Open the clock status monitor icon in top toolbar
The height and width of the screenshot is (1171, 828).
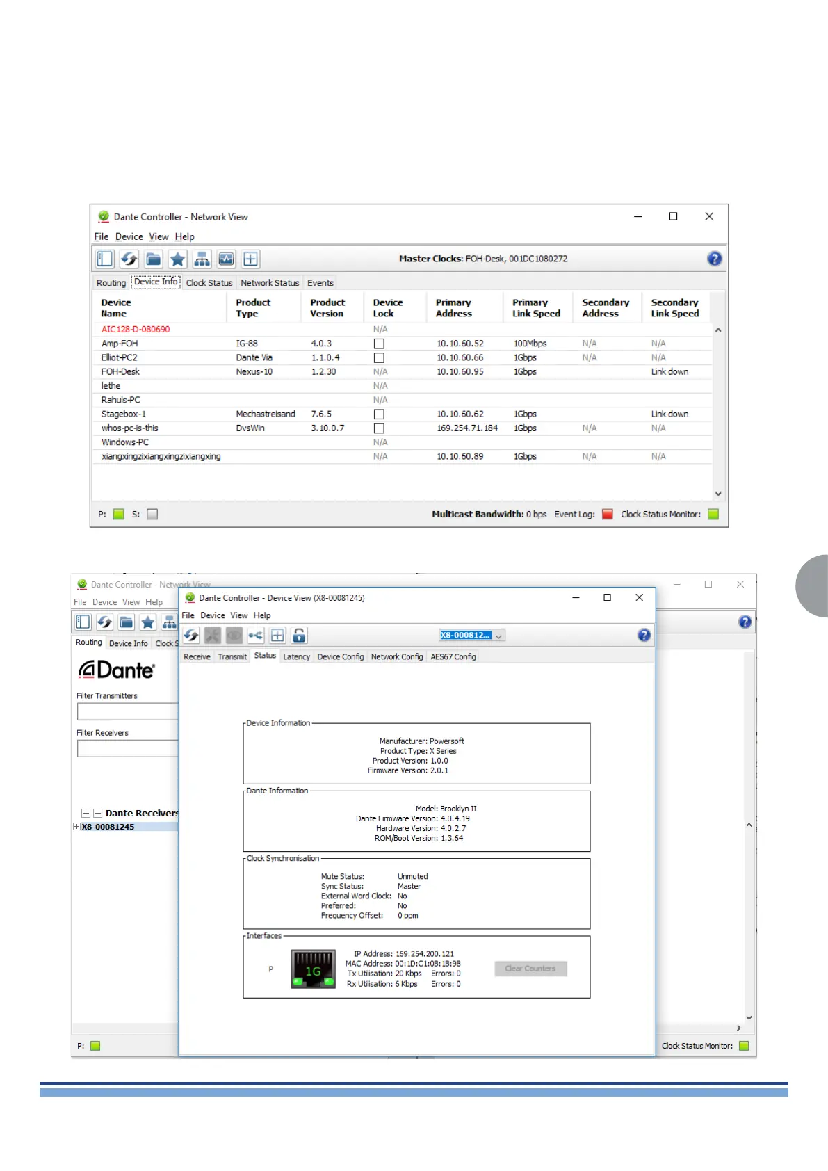point(227,259)
